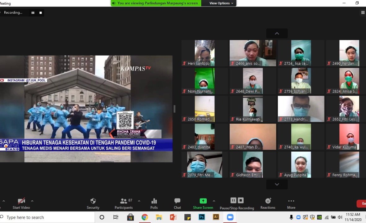Open the Participants panel

coord(124,203)
